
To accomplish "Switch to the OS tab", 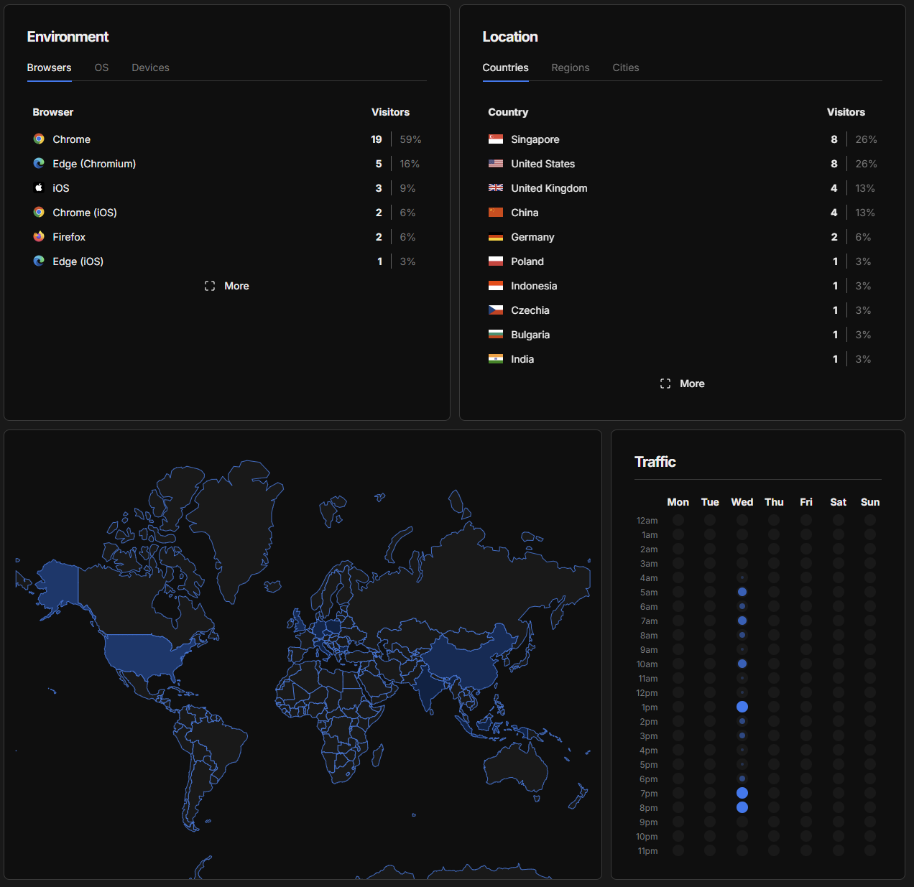I will (101, 68).
